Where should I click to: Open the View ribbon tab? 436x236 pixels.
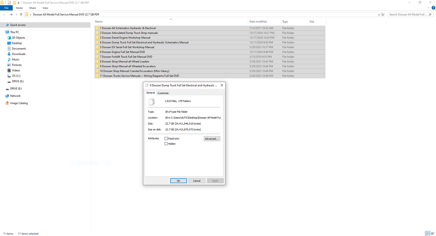coord(45,8)
